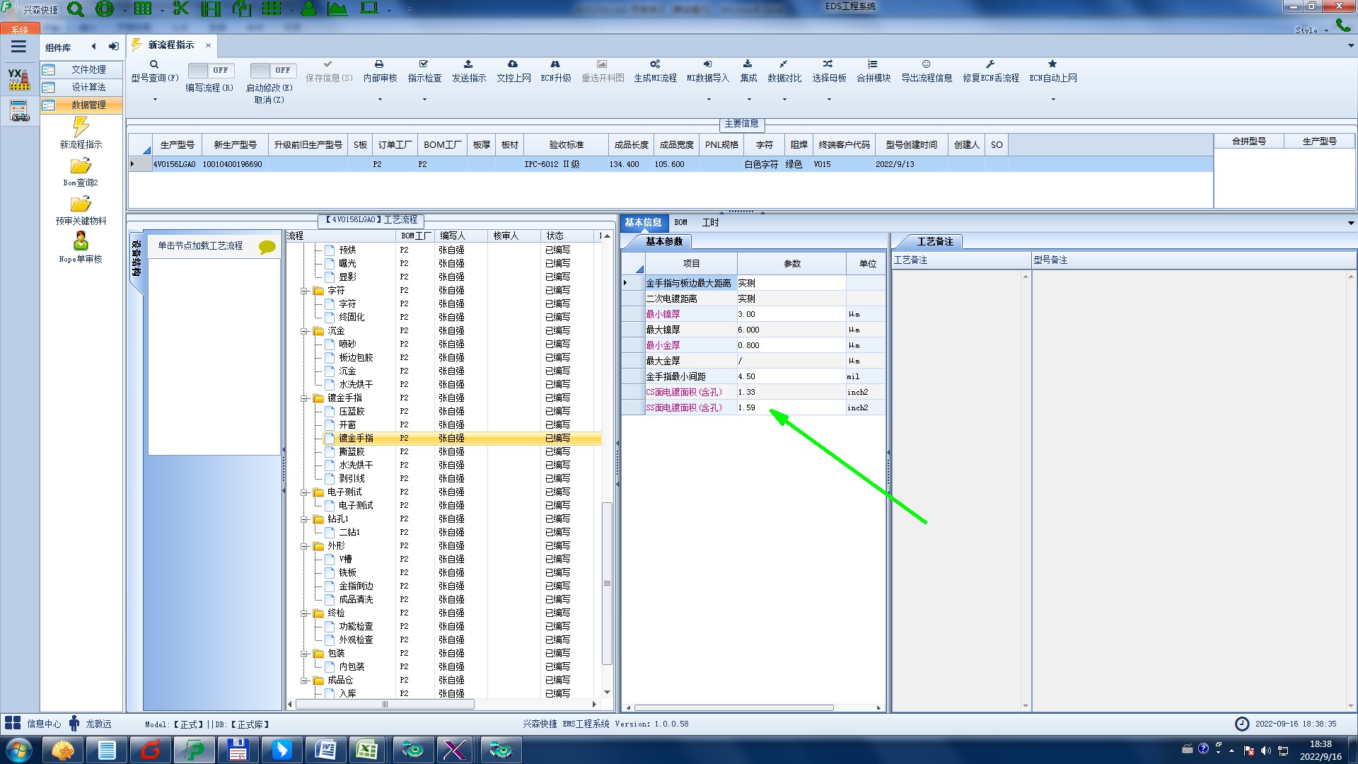
Task: Click the process tree horizontal scrollbar
Action: (x=385, y=705)
